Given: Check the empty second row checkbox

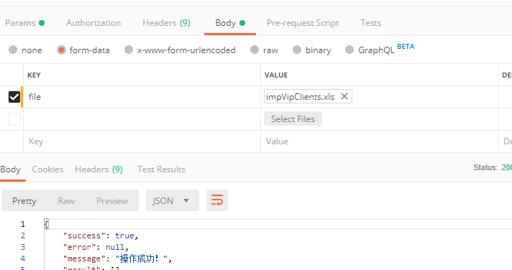Looking at the screenshot, I should click(14, 119).
